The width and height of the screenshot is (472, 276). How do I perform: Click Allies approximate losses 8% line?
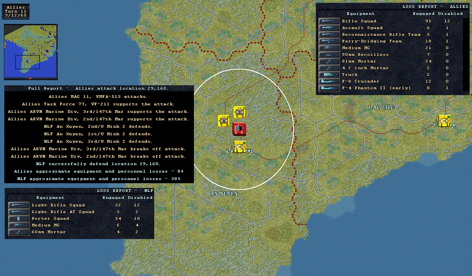98,172
